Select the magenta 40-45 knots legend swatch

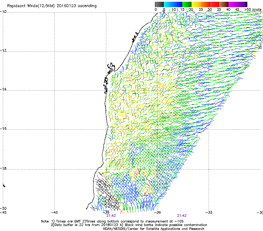(233, 4)
